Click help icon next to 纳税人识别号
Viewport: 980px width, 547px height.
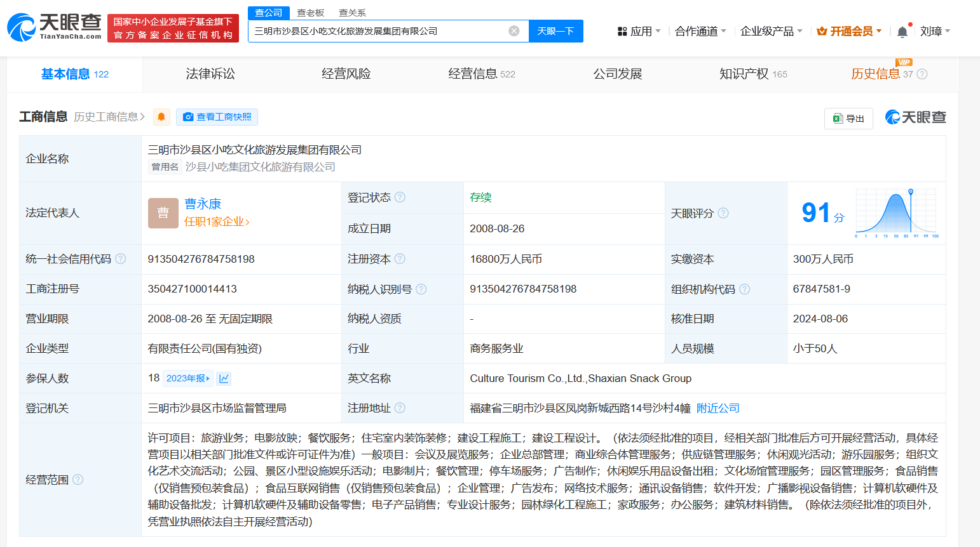pos(421,289)
